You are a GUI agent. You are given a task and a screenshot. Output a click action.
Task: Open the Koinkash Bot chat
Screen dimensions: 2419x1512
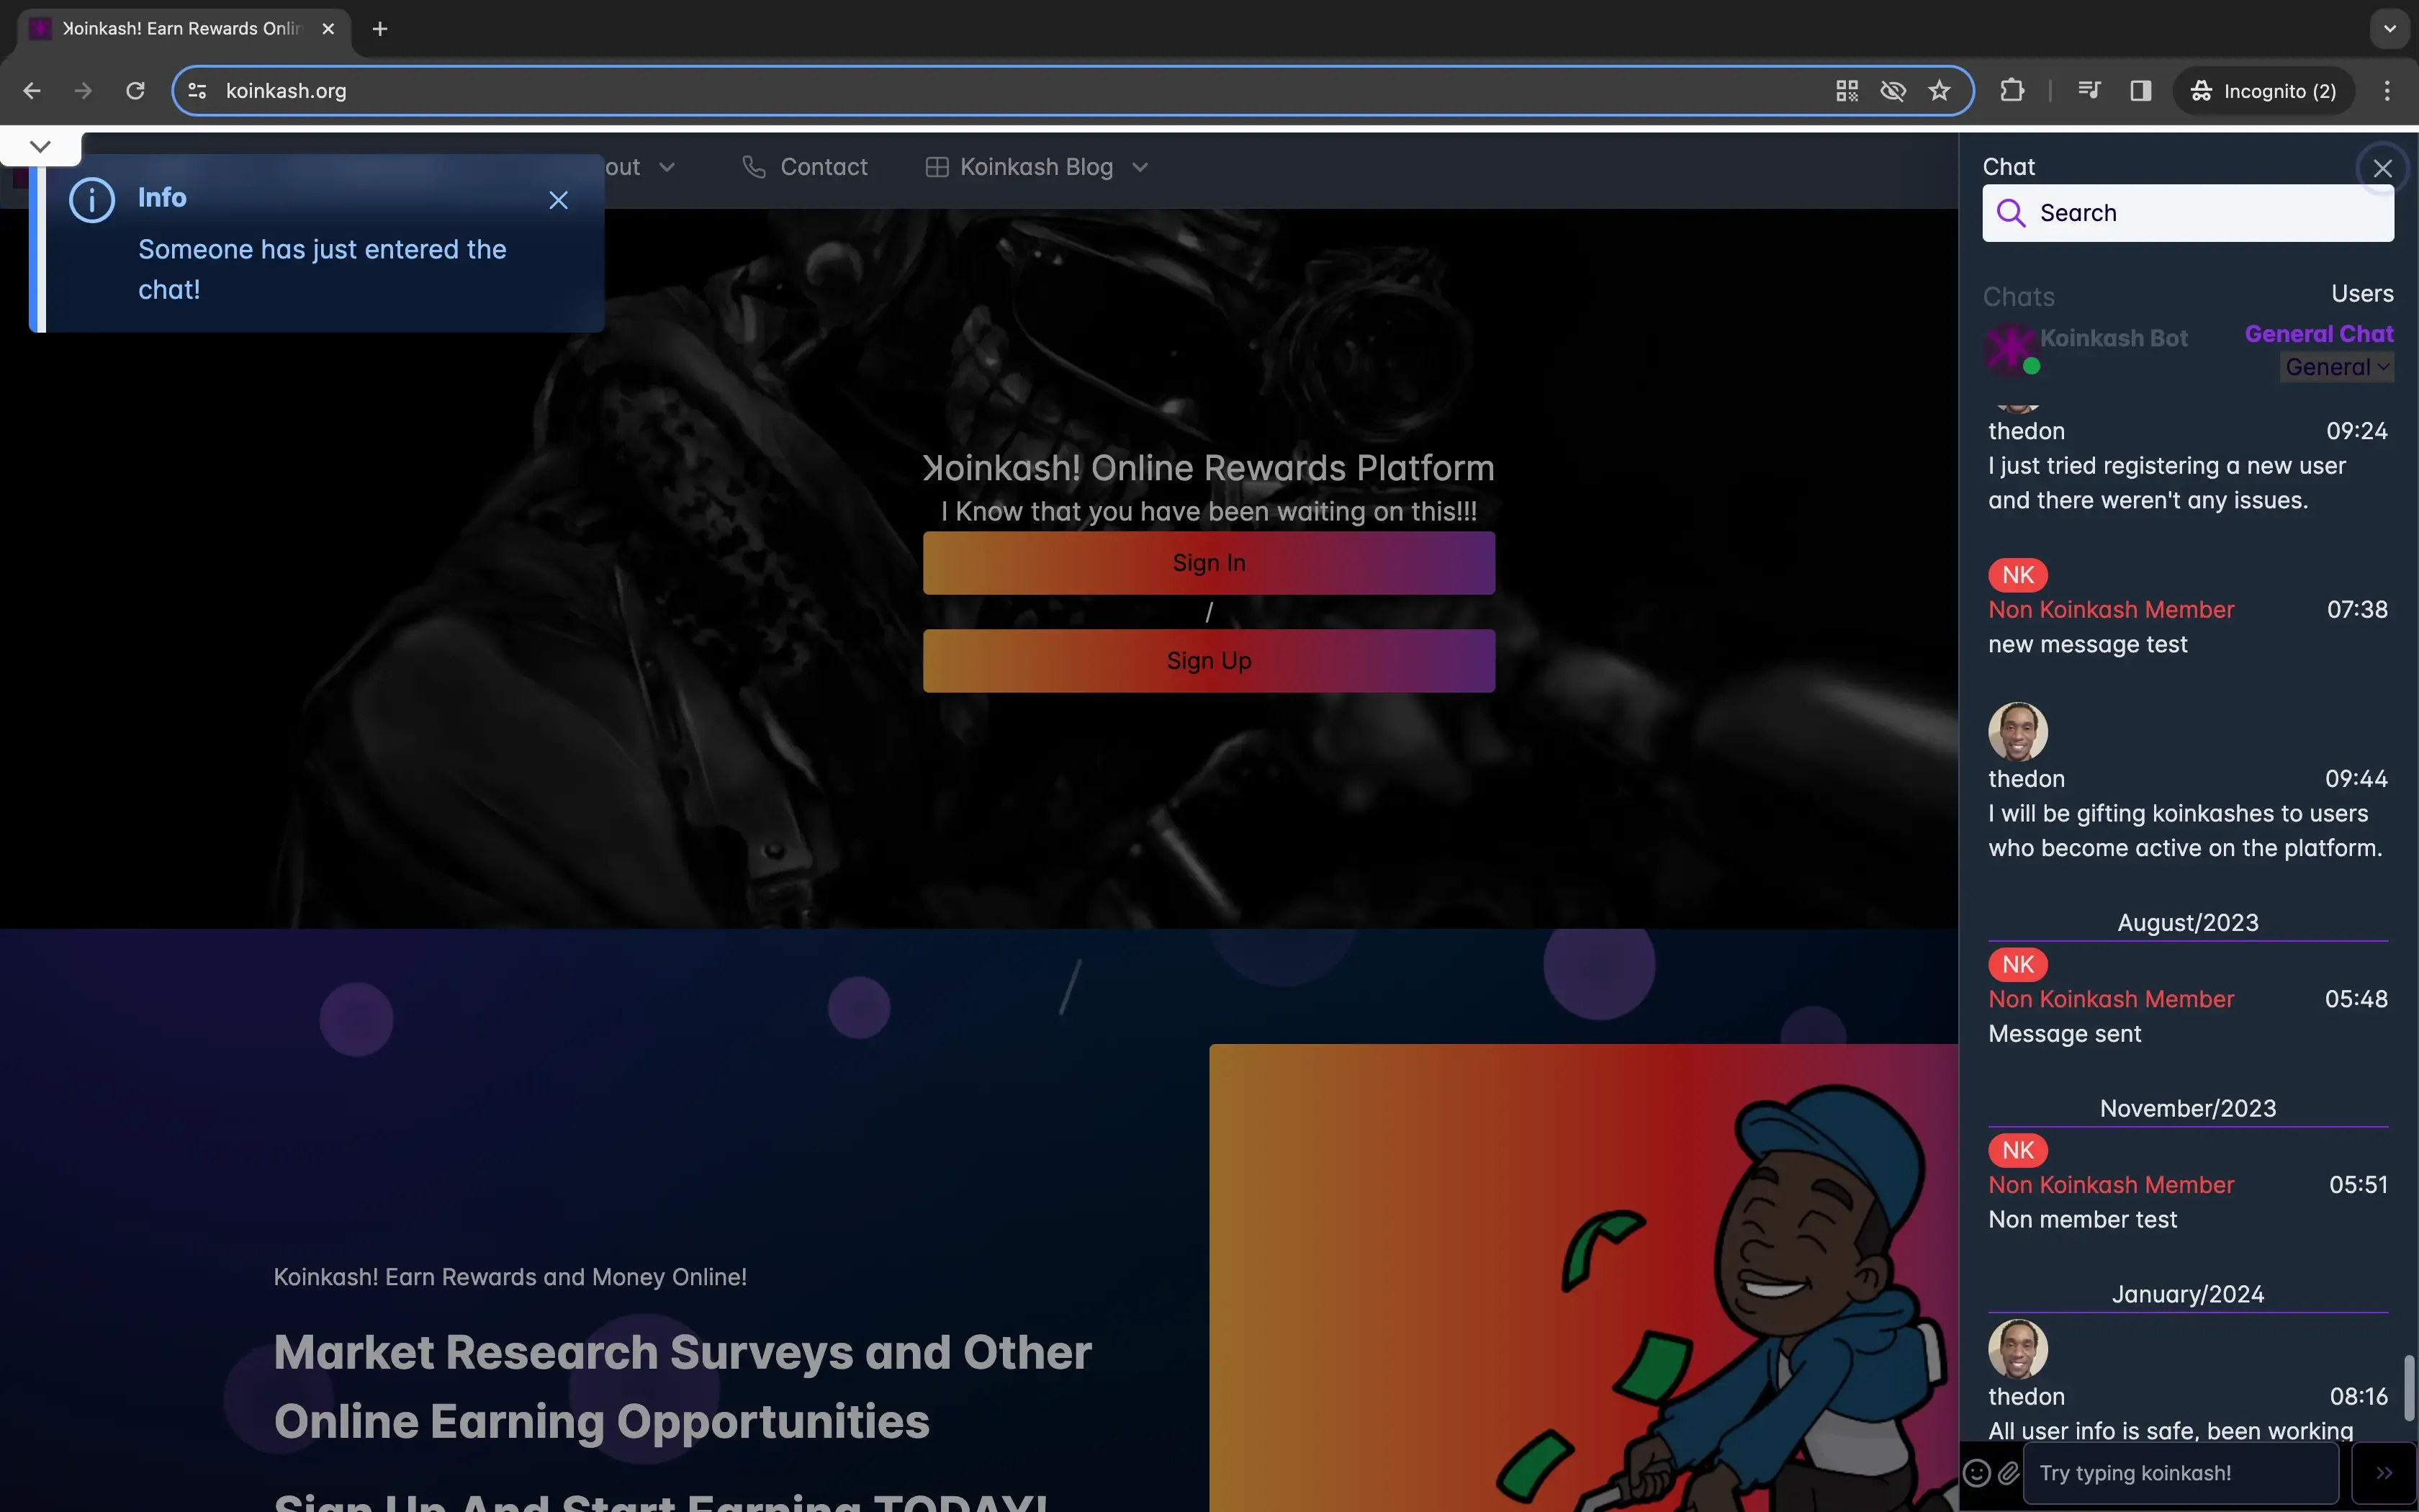[2113, 338]
